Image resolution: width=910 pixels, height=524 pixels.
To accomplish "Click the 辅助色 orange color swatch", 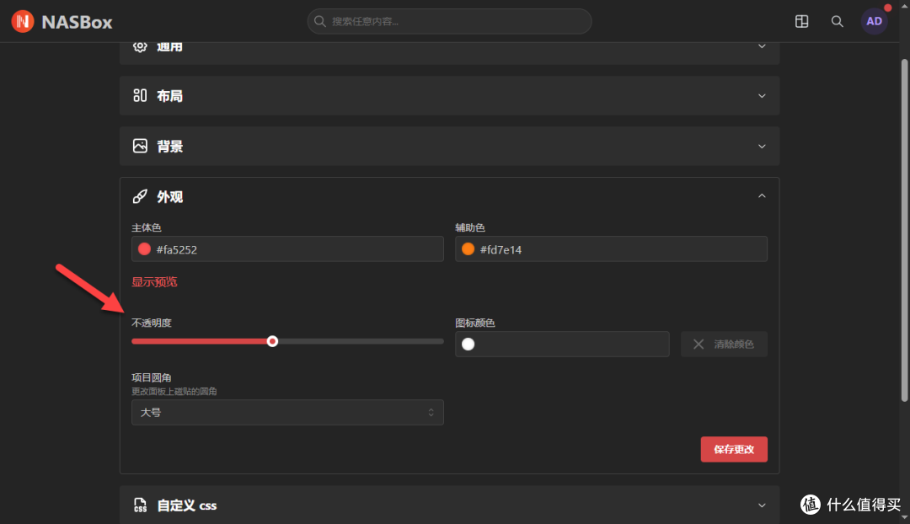I will click(x=468, y=249).
